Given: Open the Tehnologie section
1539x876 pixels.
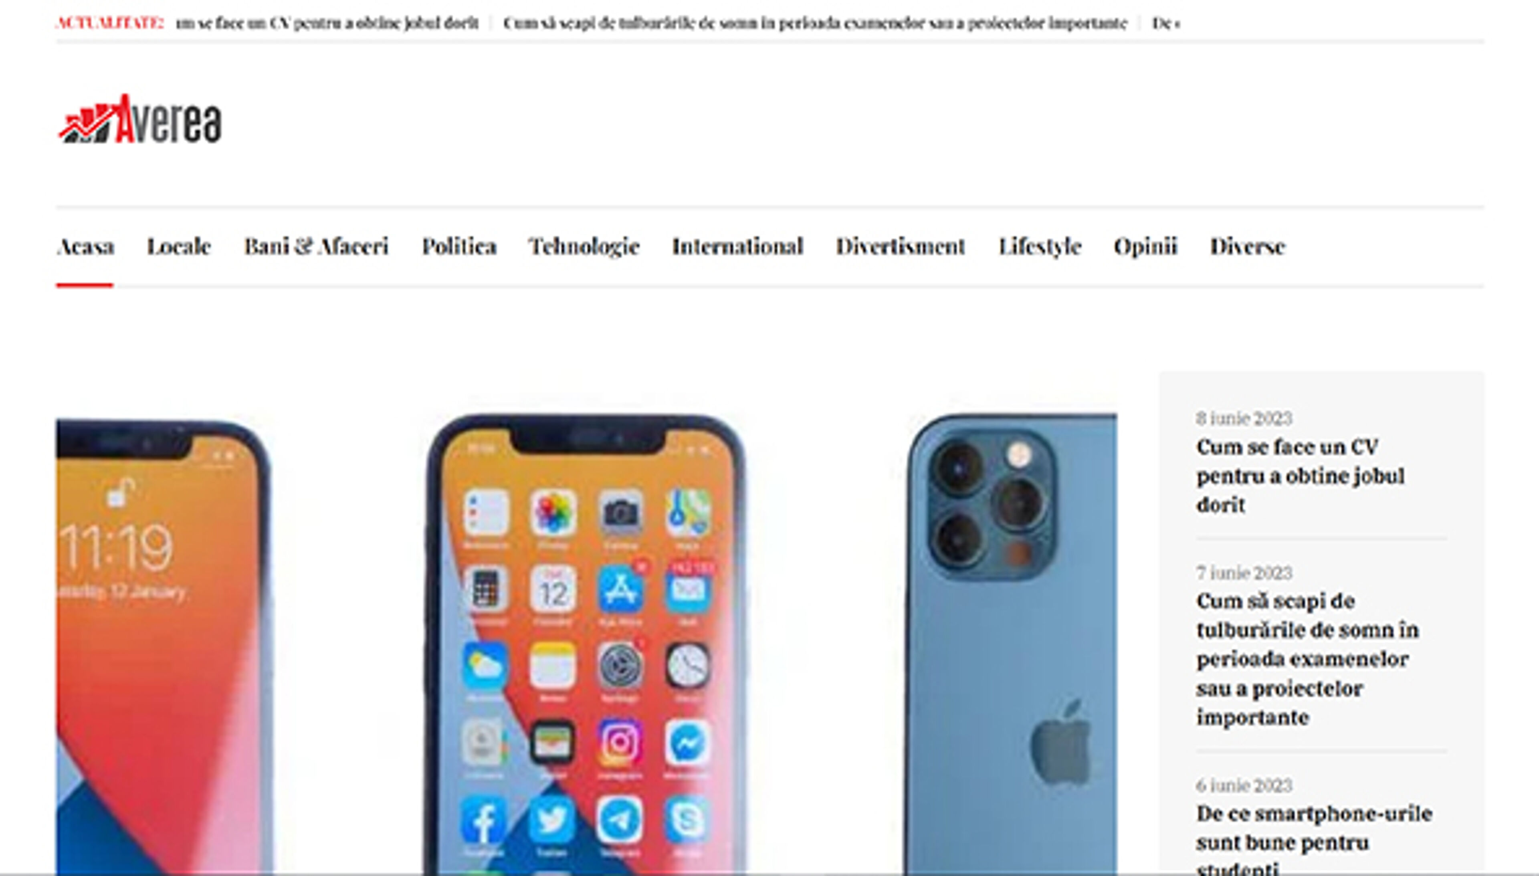Looking at the screenshot, I should (584, 246).
